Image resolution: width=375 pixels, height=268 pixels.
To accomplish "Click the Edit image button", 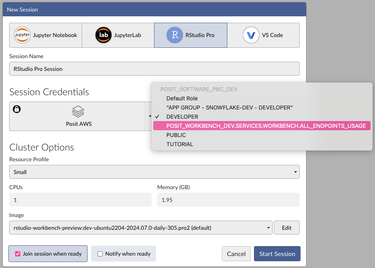I will click(287, 227).
